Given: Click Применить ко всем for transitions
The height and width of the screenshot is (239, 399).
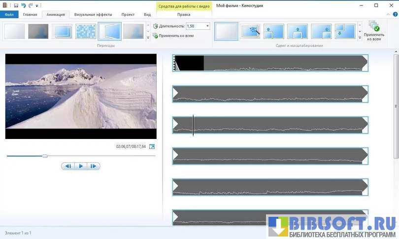Looking at the screenshot, I should pos(172,36).
